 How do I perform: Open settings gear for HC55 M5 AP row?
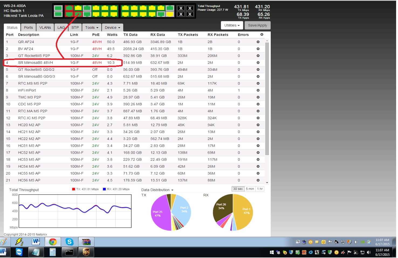click(x=258, y=174)
